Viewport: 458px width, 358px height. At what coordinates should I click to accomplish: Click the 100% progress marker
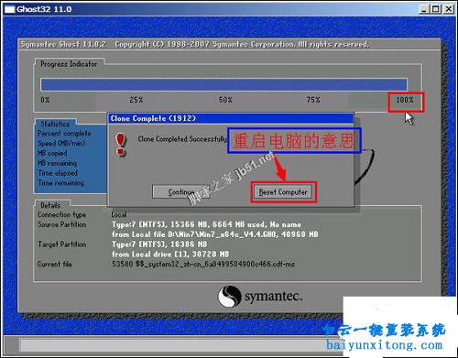405,100
